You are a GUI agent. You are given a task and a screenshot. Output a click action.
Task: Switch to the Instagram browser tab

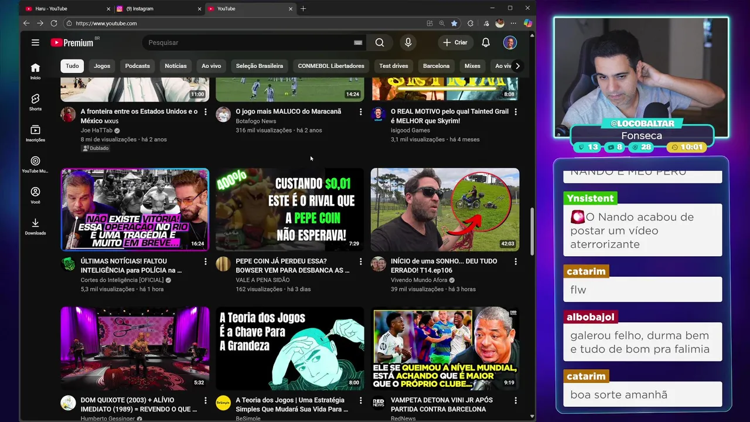[x=158, y=9]
